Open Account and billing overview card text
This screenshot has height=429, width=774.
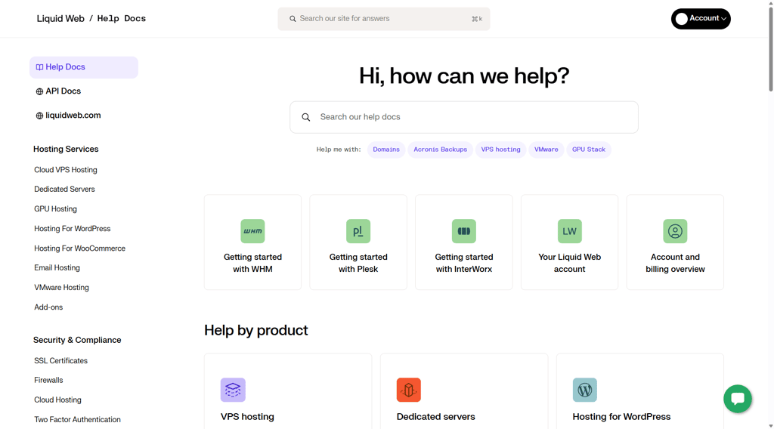[675, 263]
